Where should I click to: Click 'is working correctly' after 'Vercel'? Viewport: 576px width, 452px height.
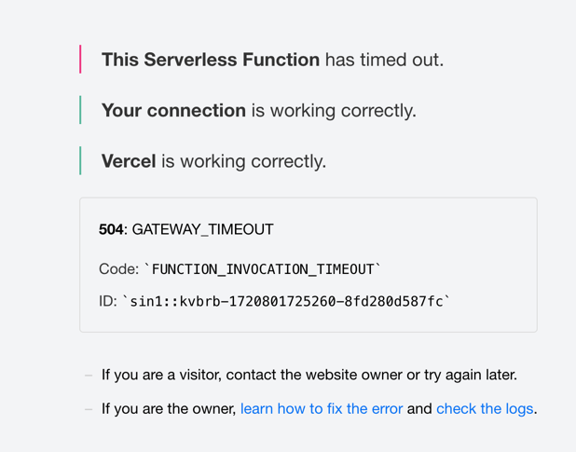243,161
